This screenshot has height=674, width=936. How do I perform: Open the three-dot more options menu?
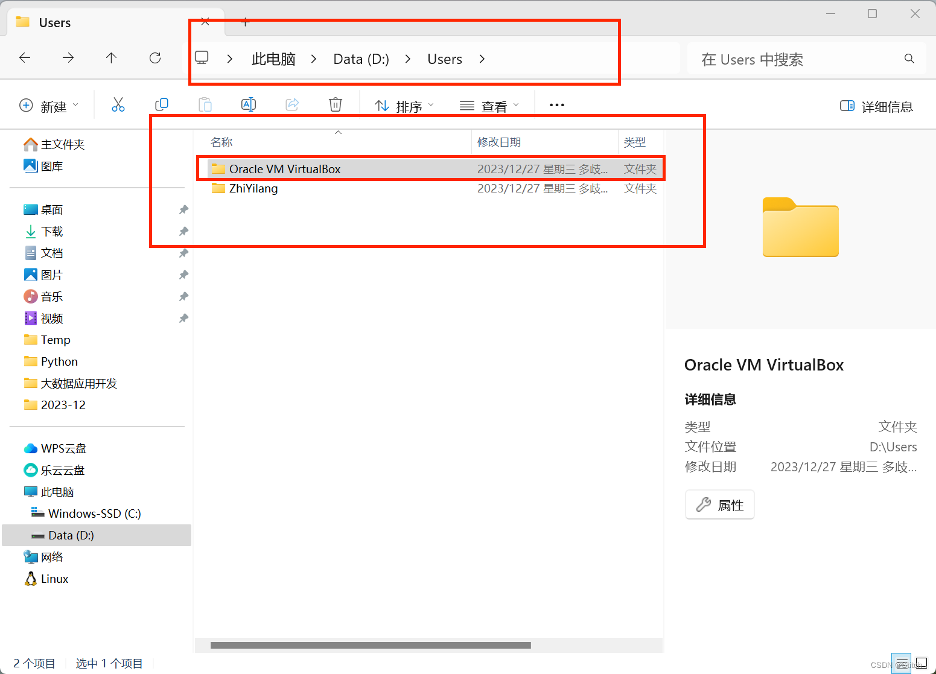click(557, 105)
